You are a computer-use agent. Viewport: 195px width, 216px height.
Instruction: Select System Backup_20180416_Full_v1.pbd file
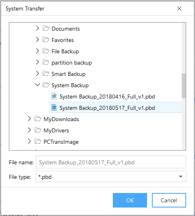pos(107,96)
